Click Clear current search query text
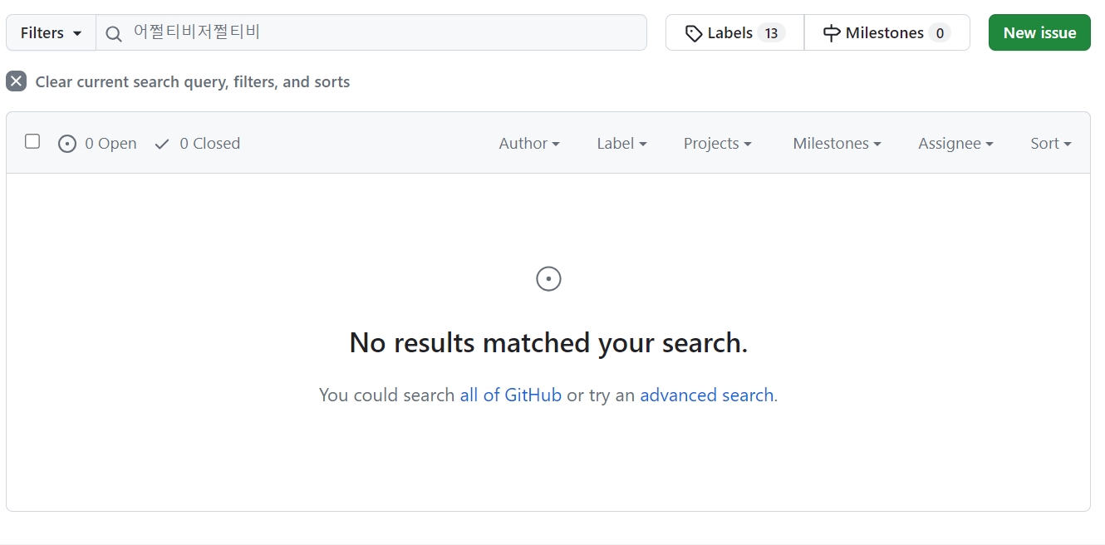Screen dimensions: 1105x545 192,81
